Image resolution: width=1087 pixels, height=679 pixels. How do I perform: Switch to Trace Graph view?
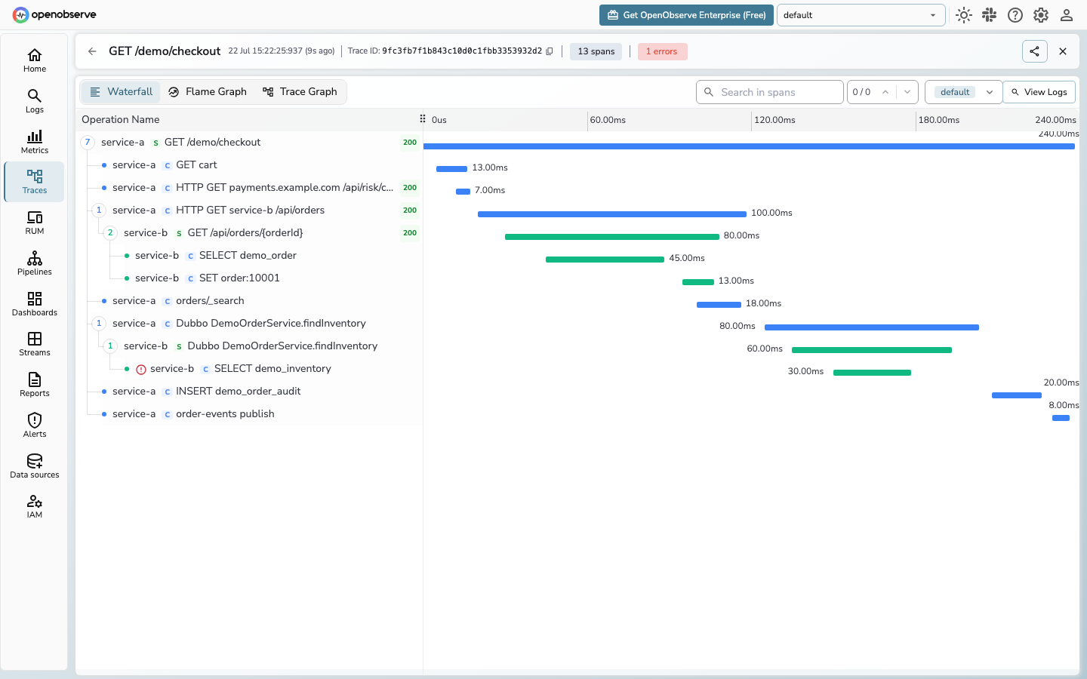300,92
